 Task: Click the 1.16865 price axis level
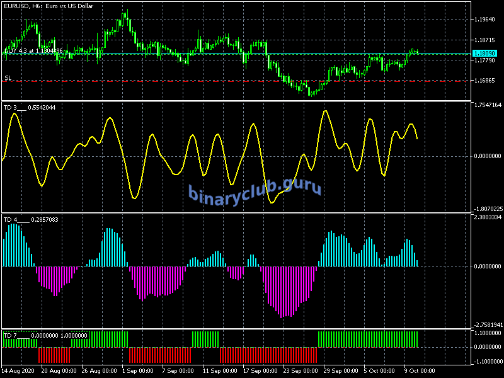[487, 81]
